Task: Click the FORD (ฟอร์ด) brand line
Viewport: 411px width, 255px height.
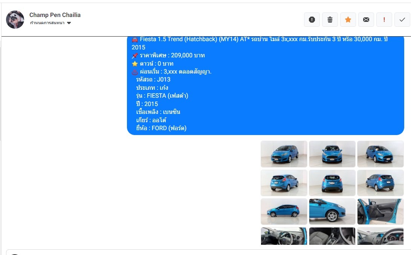Action: pyautogui.click(x=161, y=128)
